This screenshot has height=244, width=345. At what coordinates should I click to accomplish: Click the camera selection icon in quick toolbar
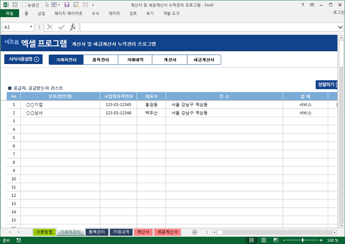[x=85, y=5]
